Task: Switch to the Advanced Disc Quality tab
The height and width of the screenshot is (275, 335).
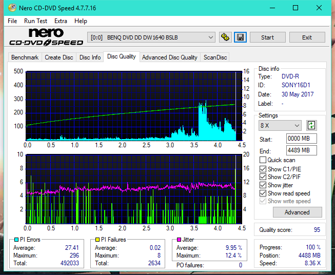Action: (x=170, y=57)
